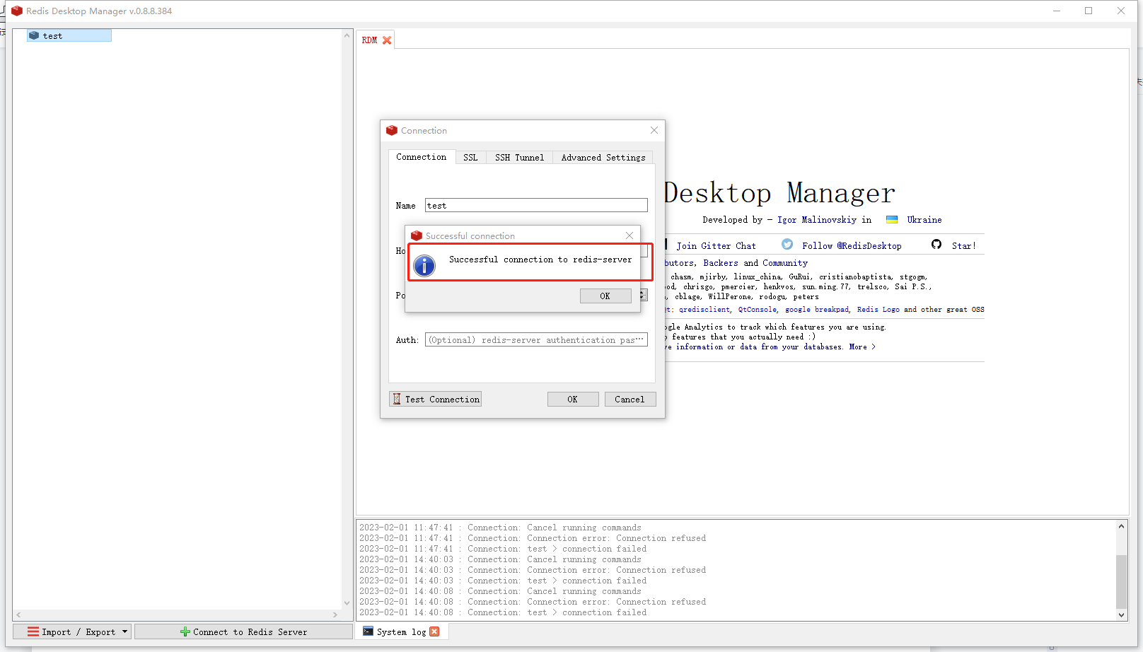Image resolution: width=1143 pixels, height=652 pixels.
Task: Click the Test Connection button
Action: (x=436, y=400)
